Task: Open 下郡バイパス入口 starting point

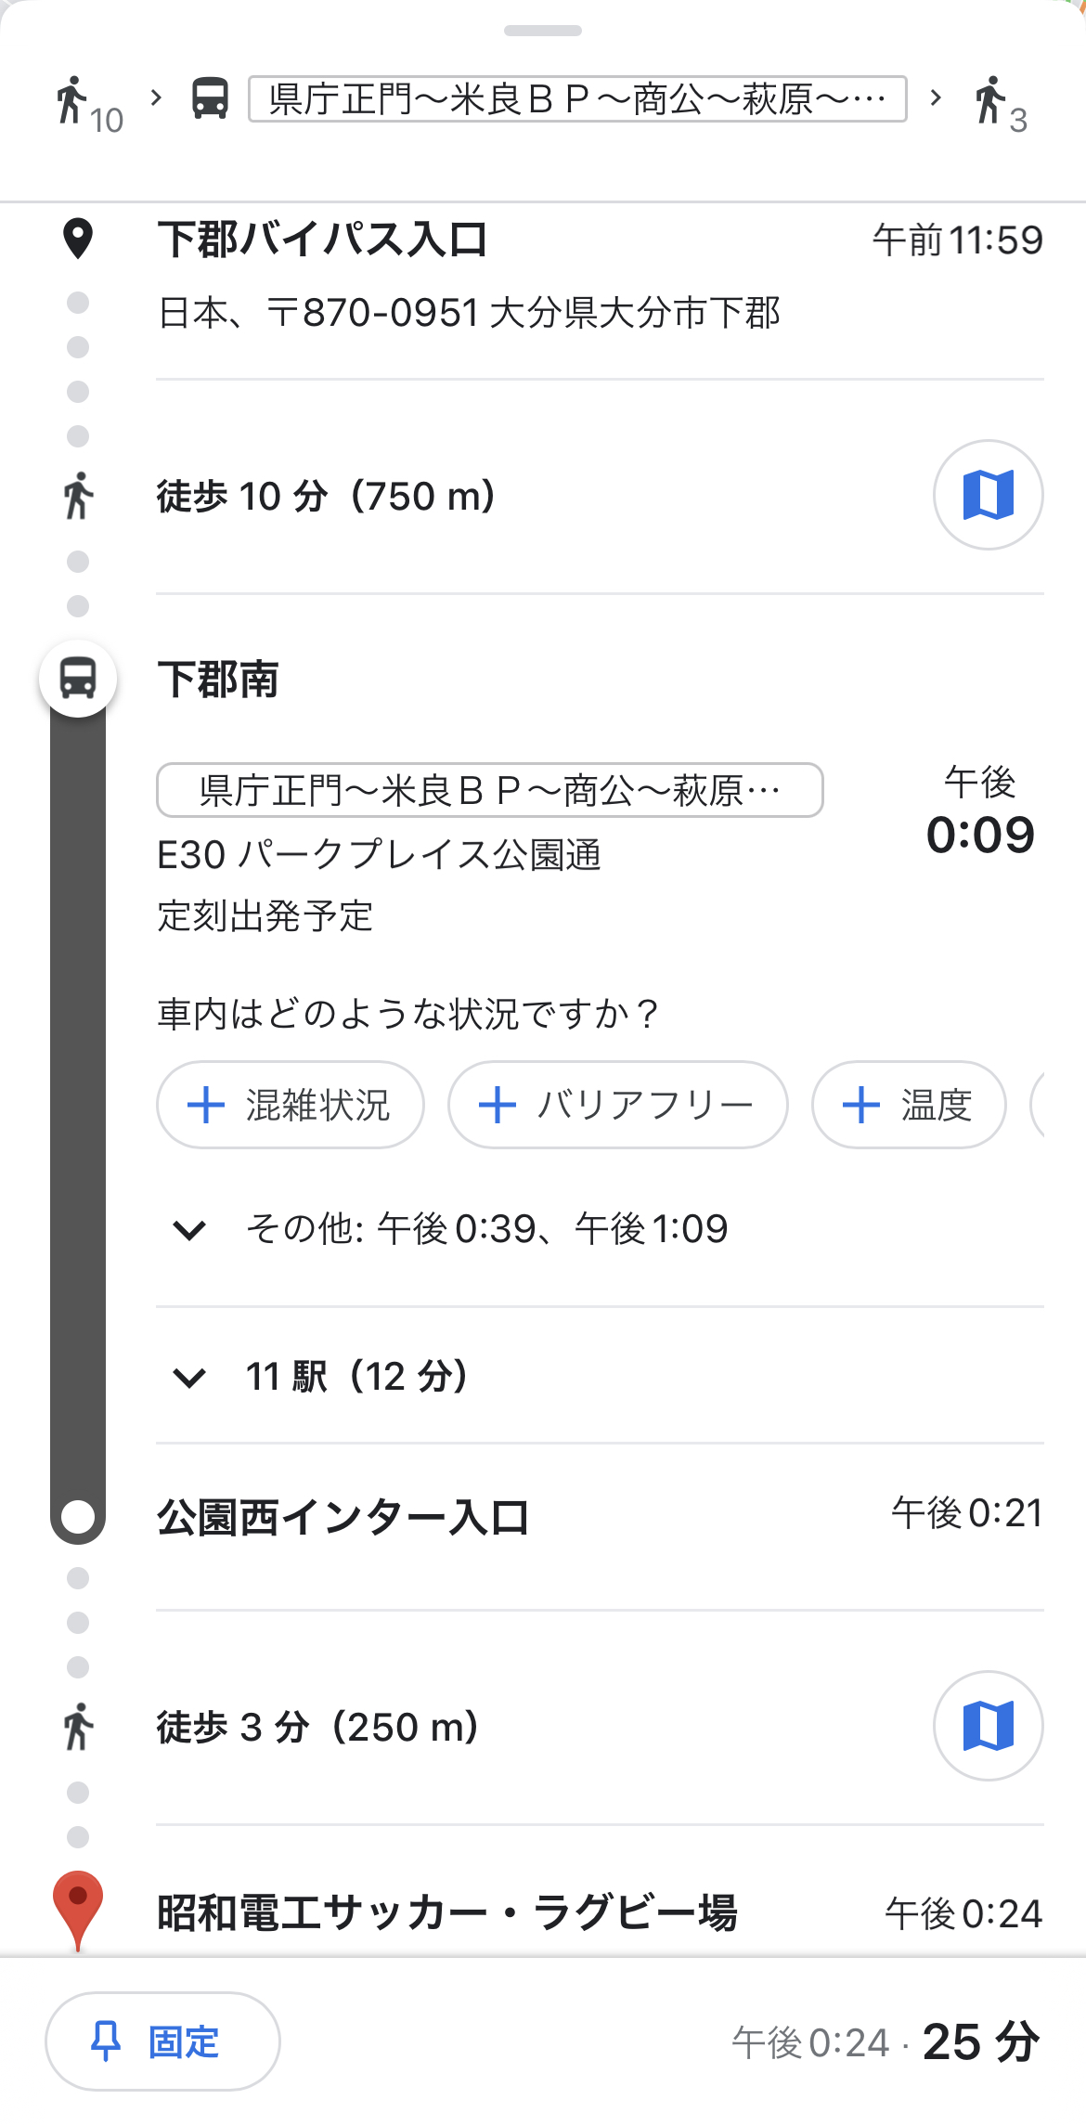Action: coord(322,240)
